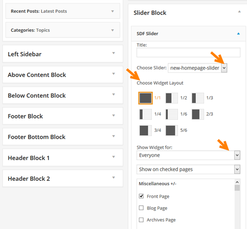This screenshot has width=247, height=229.
Task: Pick the 2/3 widget layout icon
Action: pos(198,114)
